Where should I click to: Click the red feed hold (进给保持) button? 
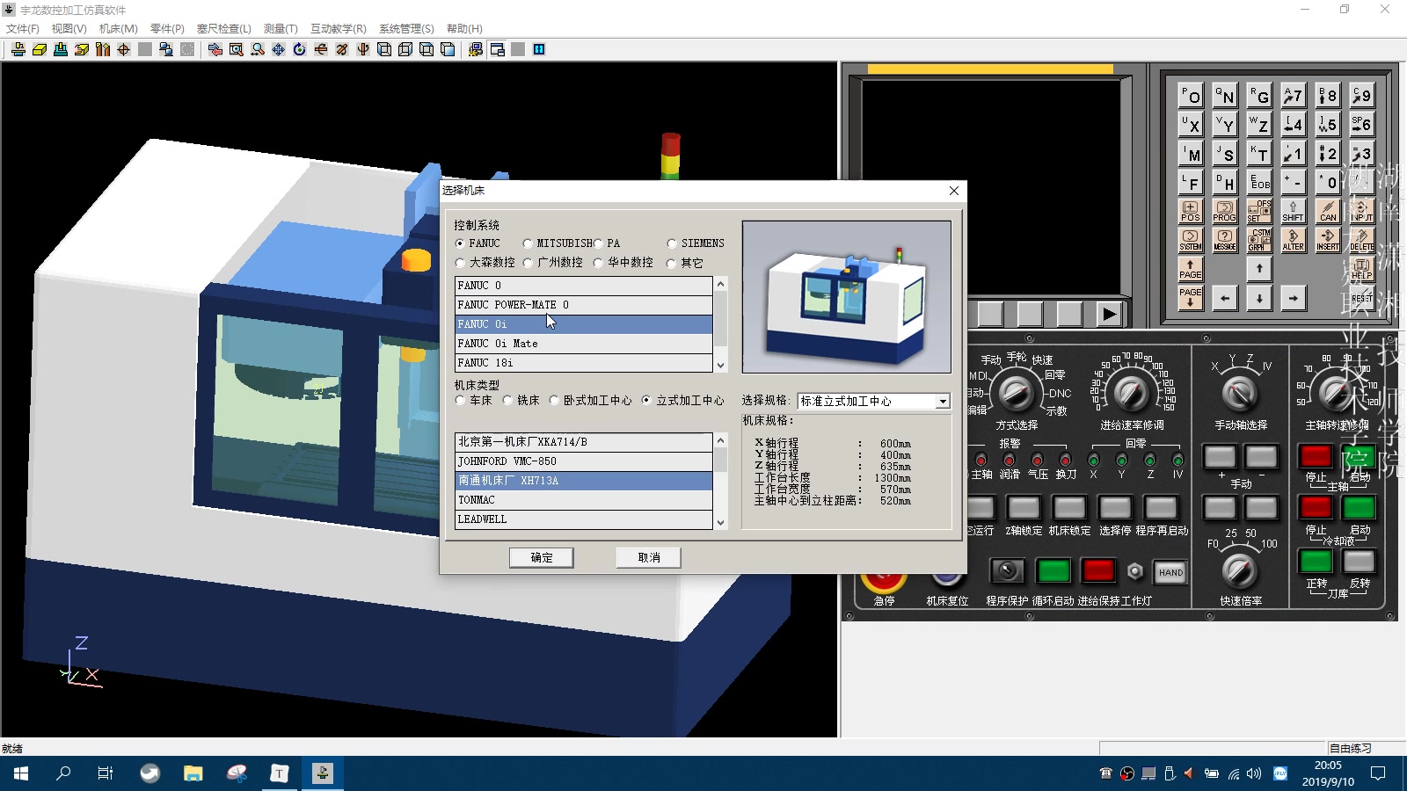[x=1097, y=571]
